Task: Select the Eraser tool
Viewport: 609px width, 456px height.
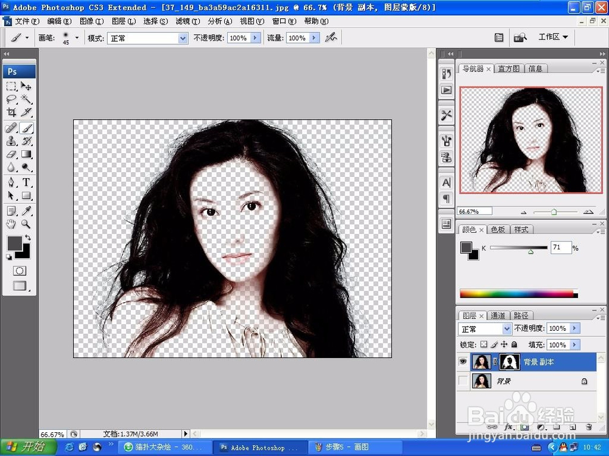Action: [x=12, y=154]
